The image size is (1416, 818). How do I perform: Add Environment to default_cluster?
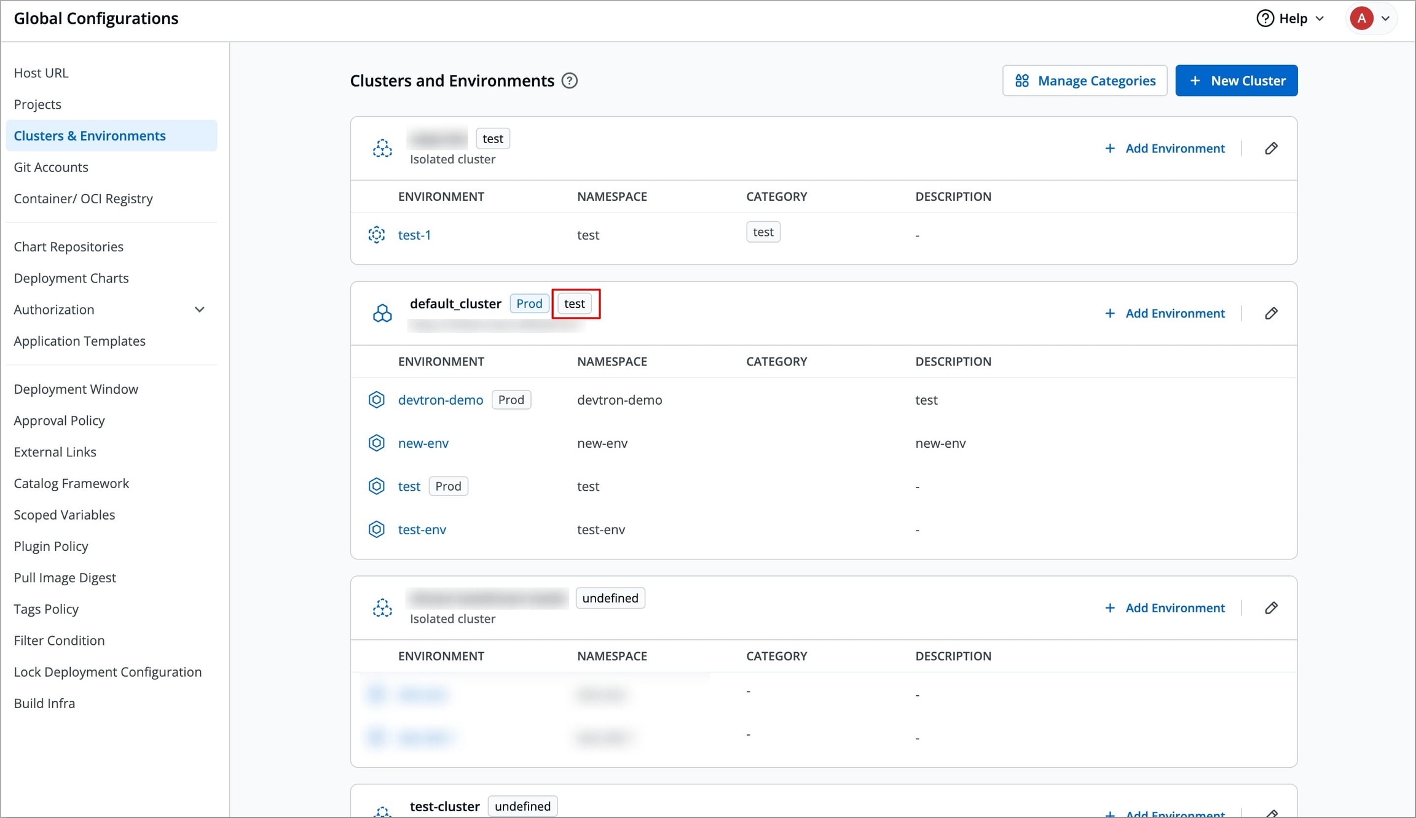(1165, 313)
